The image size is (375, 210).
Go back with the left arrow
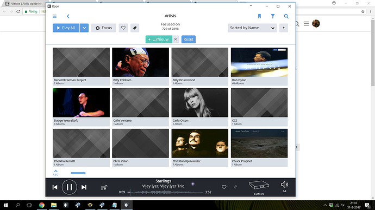(68, 16)
